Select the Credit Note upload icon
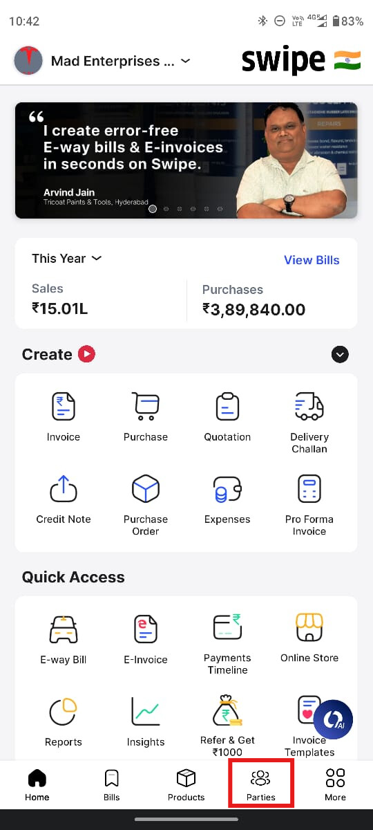 [64, 489]
